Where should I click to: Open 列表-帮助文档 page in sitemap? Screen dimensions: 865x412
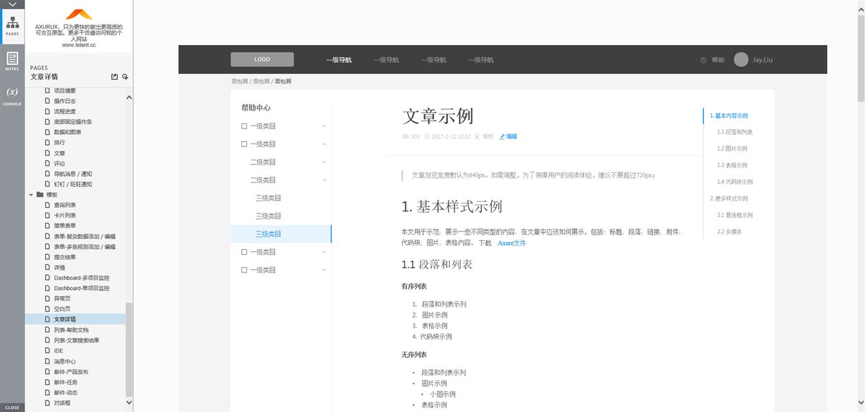click(x=71, y=330)
